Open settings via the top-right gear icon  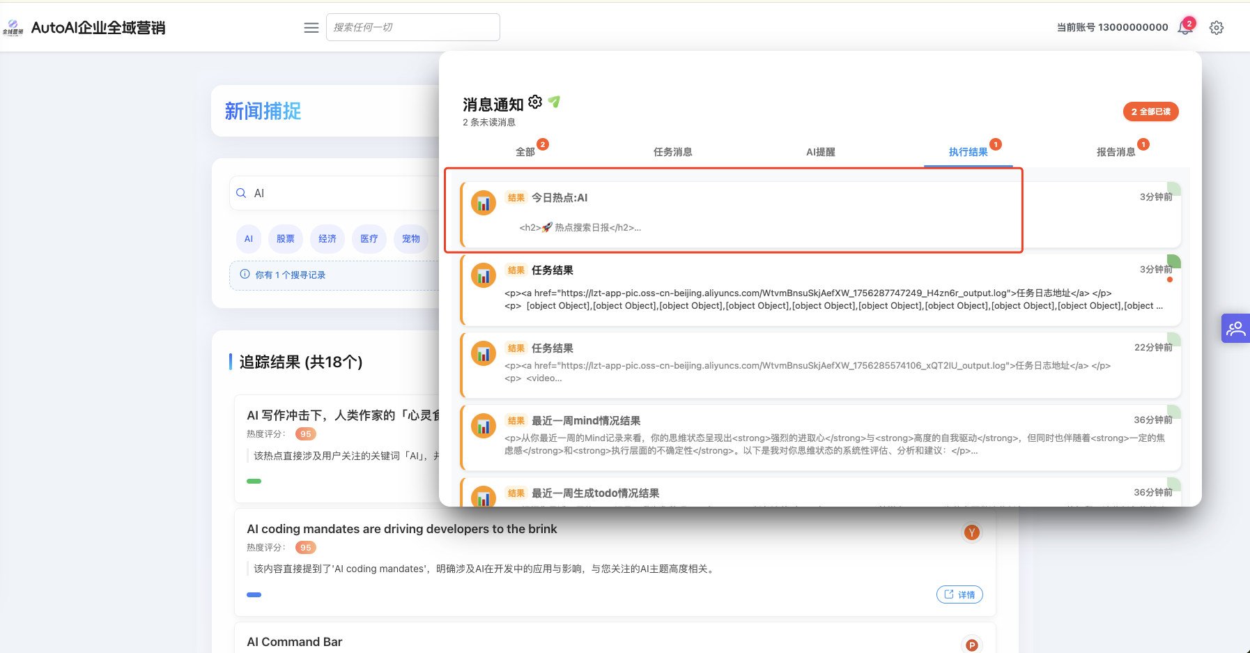[x=1217, y=28]
